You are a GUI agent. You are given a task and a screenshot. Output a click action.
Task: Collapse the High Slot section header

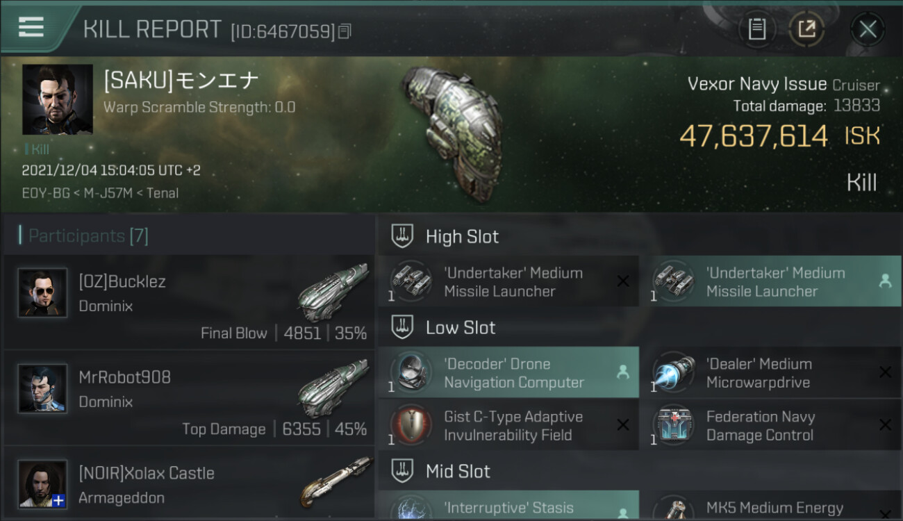tap(640, 236)
